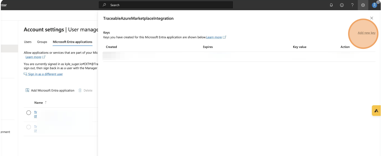Close the TraceableAzureMarketplaceIntegration panel
This screenshot has height=156, width=381.
pyautogui.click(x=372, y=18)
